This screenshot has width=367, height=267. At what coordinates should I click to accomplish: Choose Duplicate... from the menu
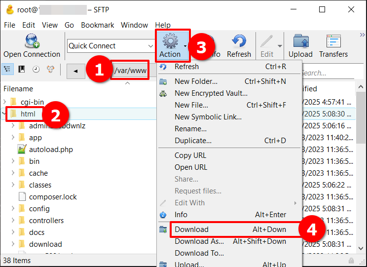(229, 141)
